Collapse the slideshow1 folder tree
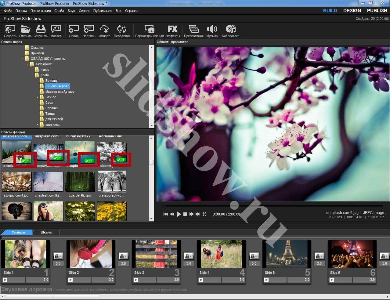Screen dimensions: 390x300 [x=28, y=64]
